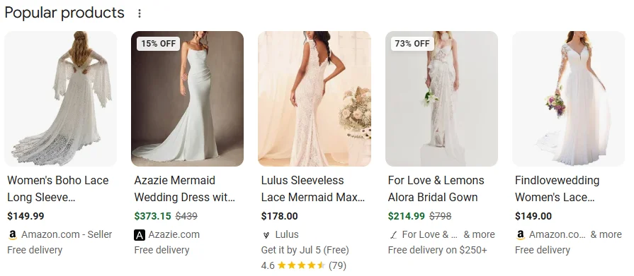Click the 15% OFF badge
Screen dimensions: 634x276
click(159, 44)
